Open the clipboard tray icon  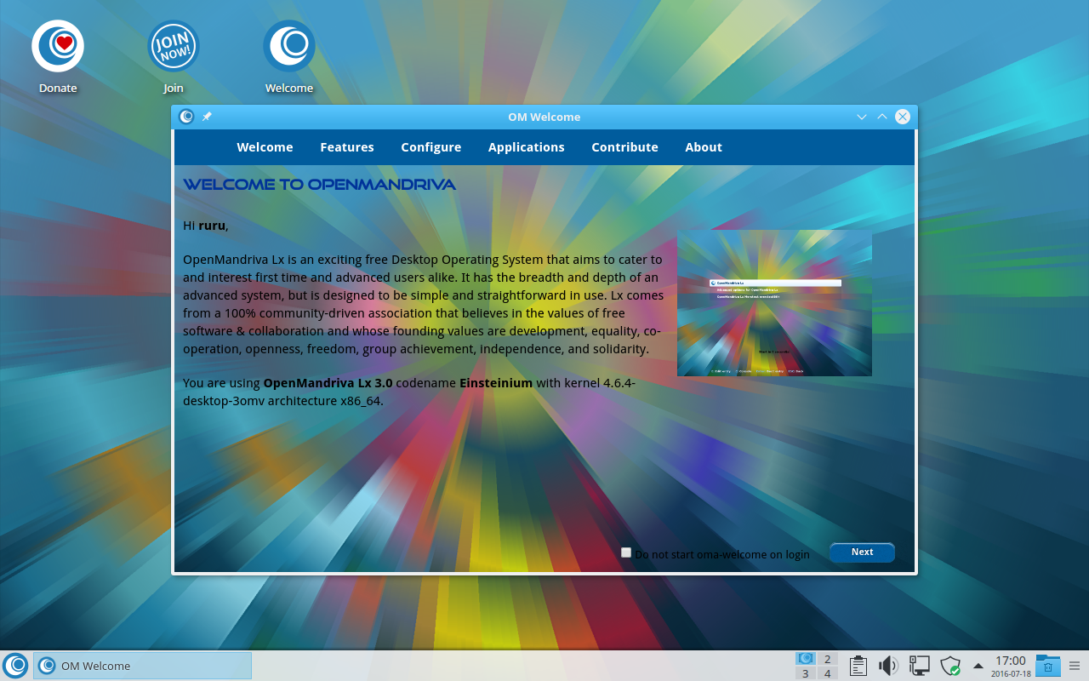(858, 666)
